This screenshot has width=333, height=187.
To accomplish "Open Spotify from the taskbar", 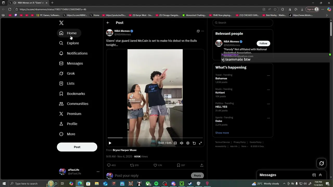I will point(156,184).
